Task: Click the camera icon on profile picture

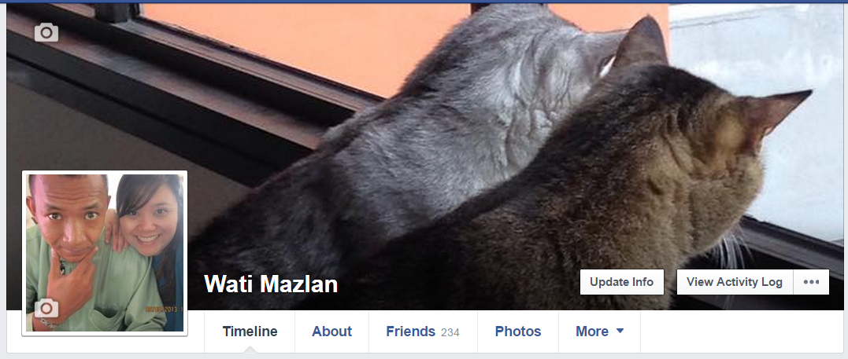Action: (x=46, y=308)
